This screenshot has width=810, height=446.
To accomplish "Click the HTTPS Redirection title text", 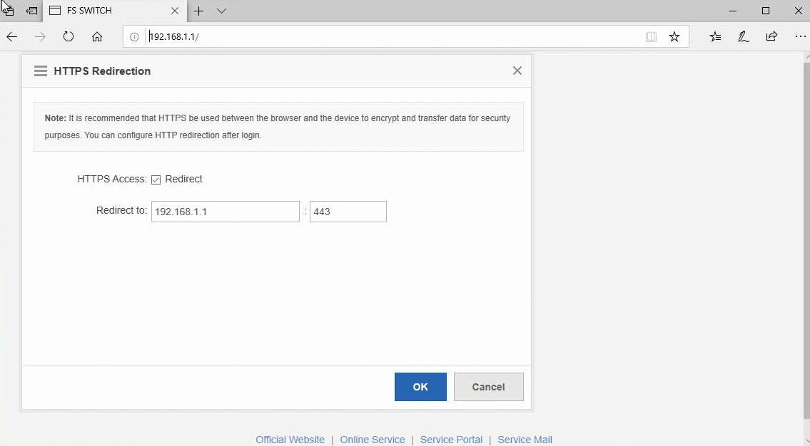I will click(x=102, y=71).
